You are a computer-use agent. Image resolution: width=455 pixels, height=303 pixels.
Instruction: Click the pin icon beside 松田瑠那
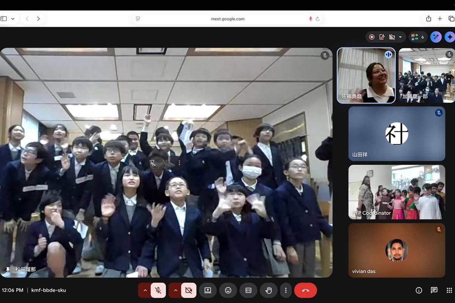pos(8,269)
